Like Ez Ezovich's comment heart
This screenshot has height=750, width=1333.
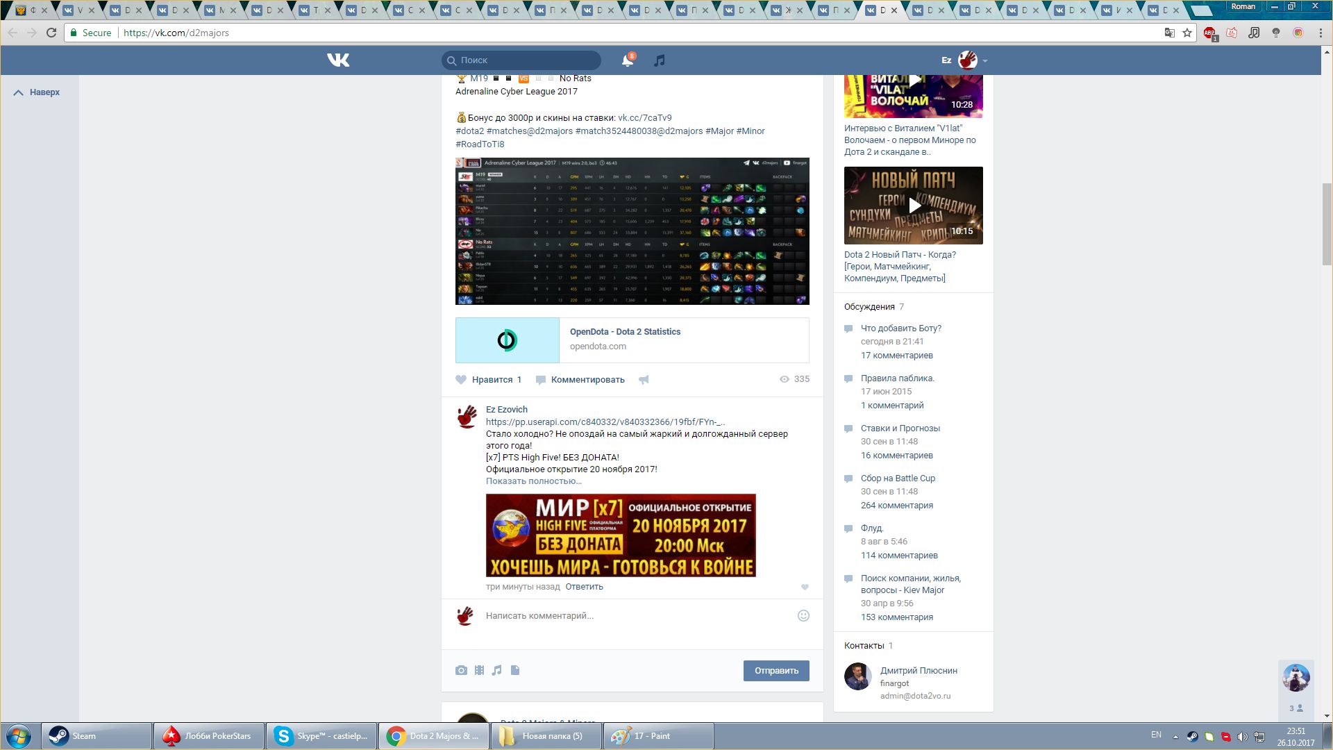pos(805,587)
